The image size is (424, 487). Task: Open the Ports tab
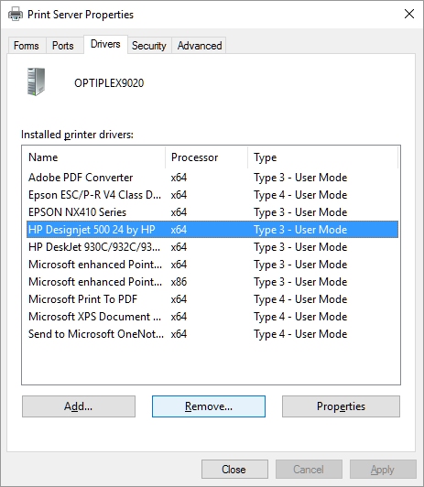point(63,46)
